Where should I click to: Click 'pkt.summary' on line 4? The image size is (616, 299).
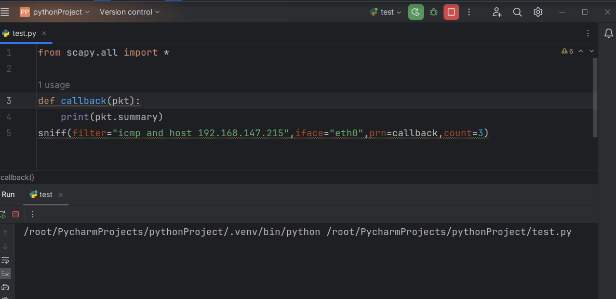(127, 117)
